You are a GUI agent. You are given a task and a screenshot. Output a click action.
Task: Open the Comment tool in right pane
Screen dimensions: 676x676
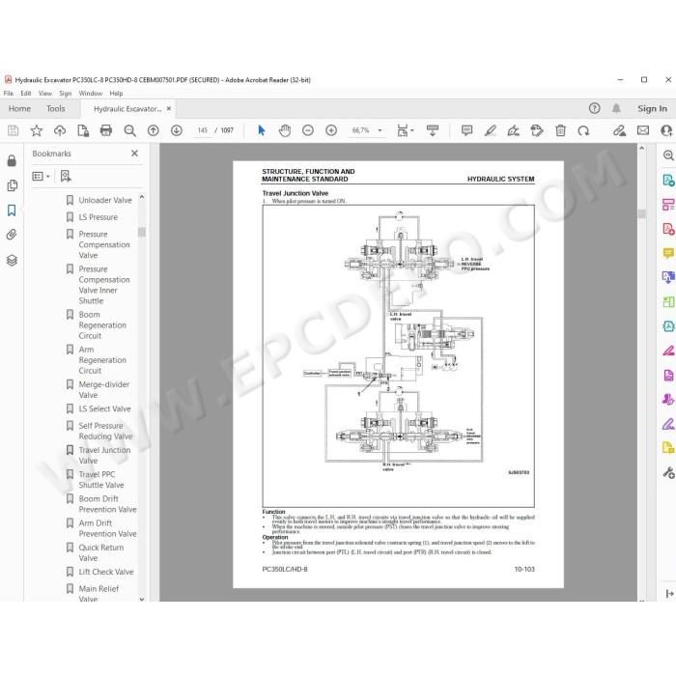point(668,253)
